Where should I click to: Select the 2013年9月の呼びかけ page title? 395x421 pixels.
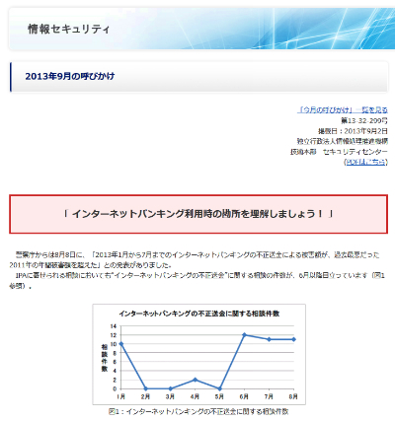(x=70, y=76)
